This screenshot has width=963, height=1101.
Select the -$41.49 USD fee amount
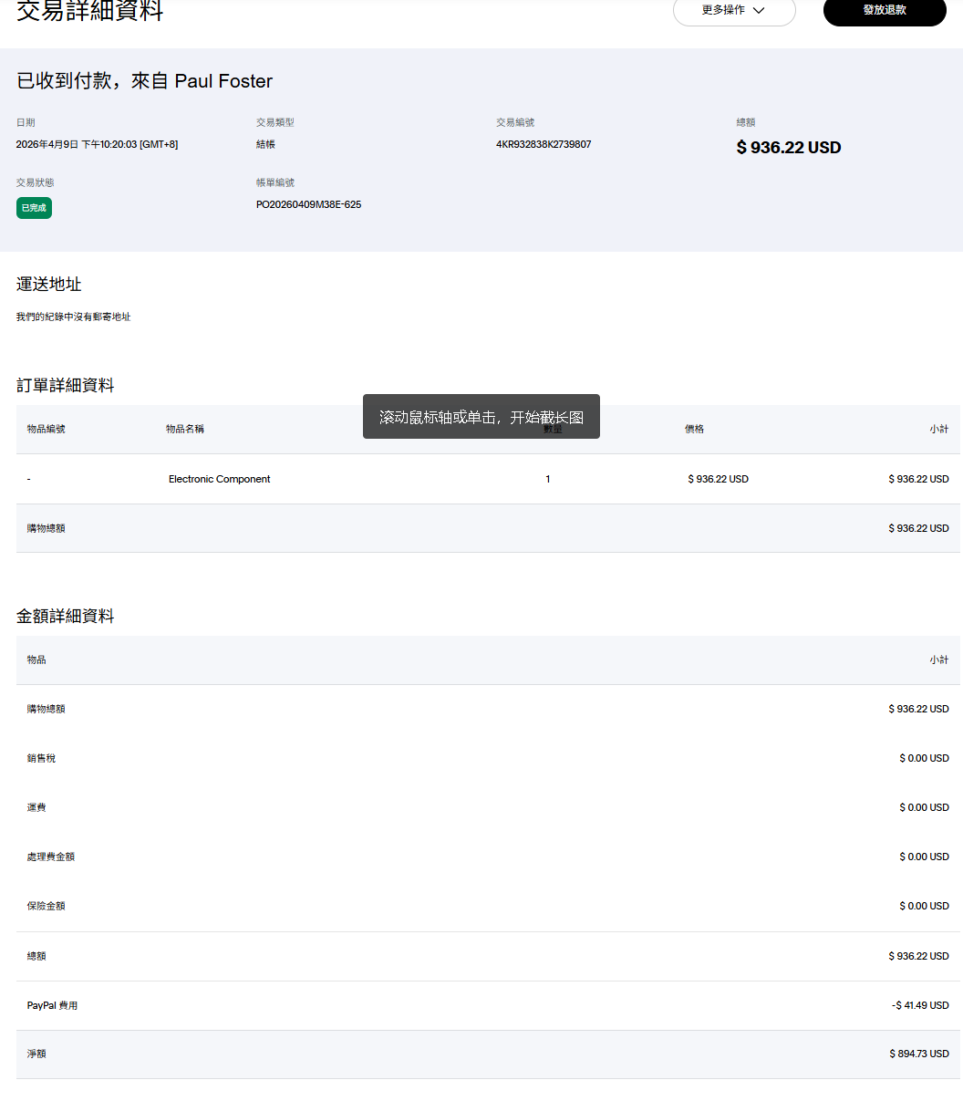[x=919, y=1005]
